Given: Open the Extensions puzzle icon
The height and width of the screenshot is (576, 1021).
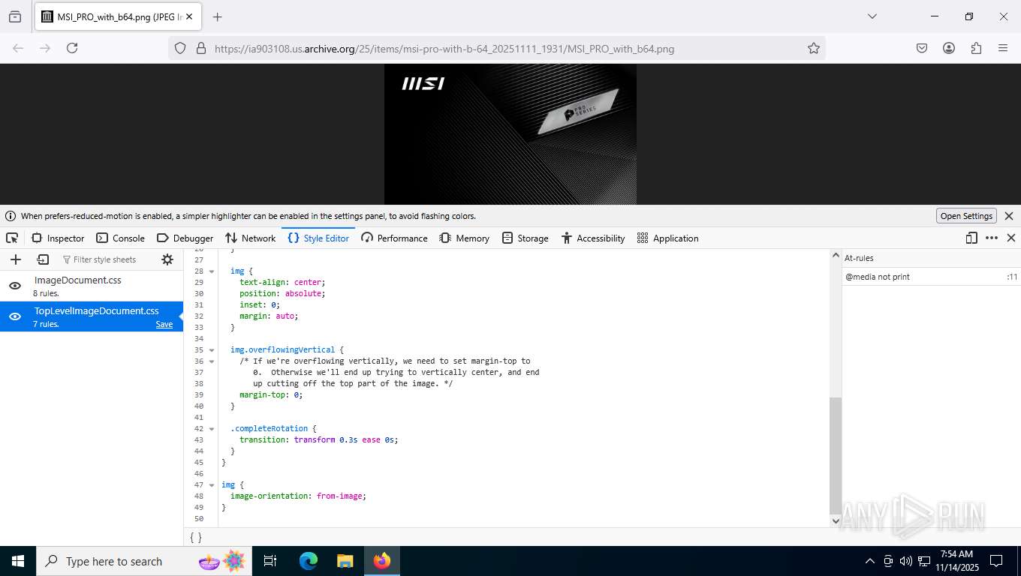Looking at the screenshot, I should point(976,48).
